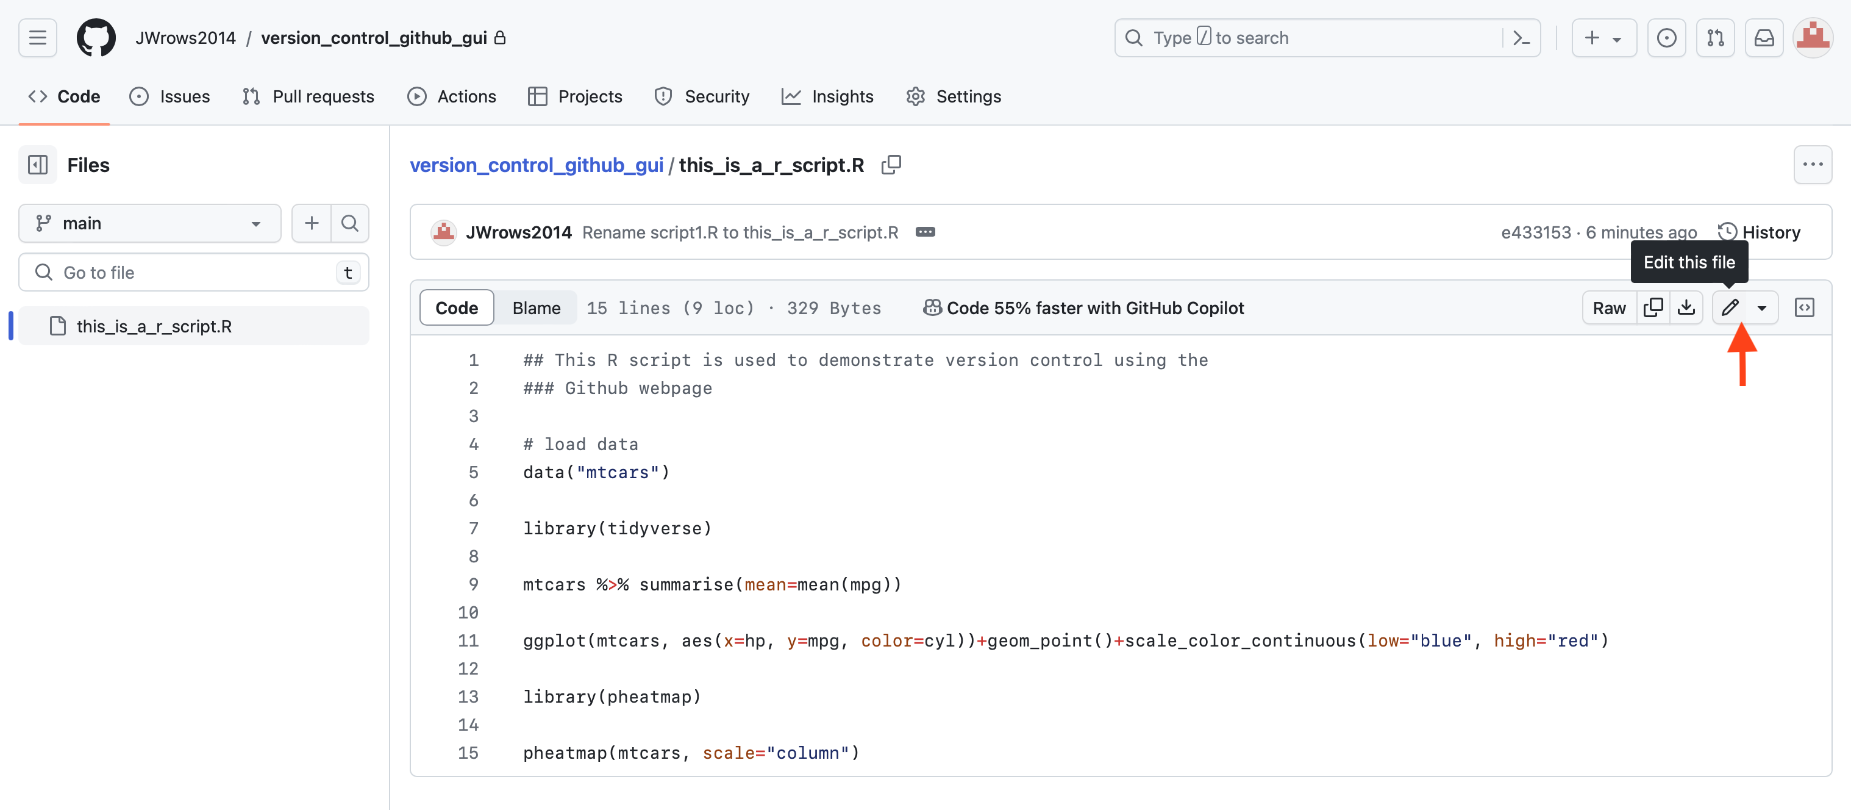1851x810 pixels.
Task: Click the pencil Edit this file icon
Action: coord(1729,307)
